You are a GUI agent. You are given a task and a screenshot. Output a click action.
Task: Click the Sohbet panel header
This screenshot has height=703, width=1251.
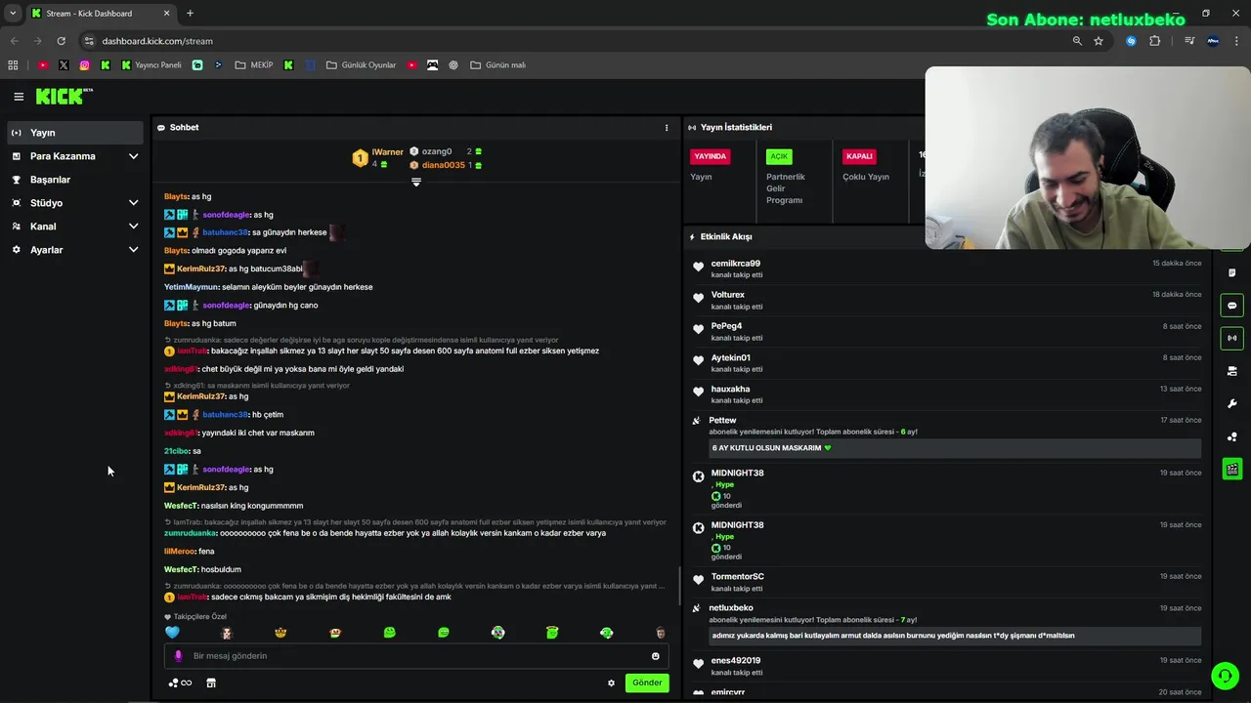184,128
